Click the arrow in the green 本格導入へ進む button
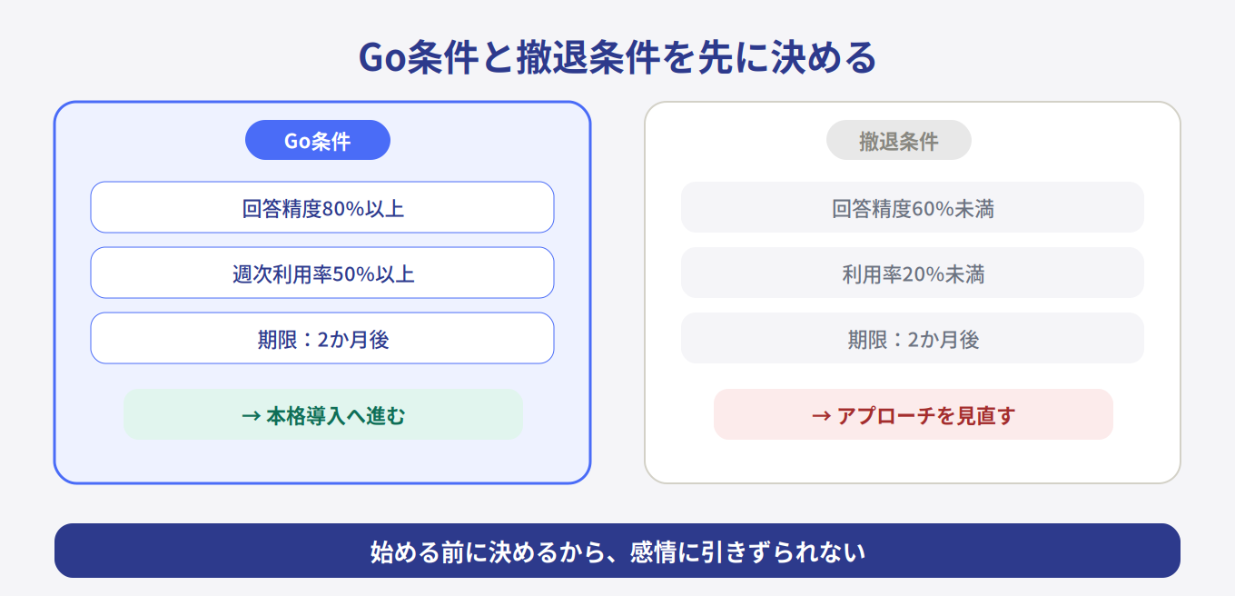 click(x=251, y=416)
